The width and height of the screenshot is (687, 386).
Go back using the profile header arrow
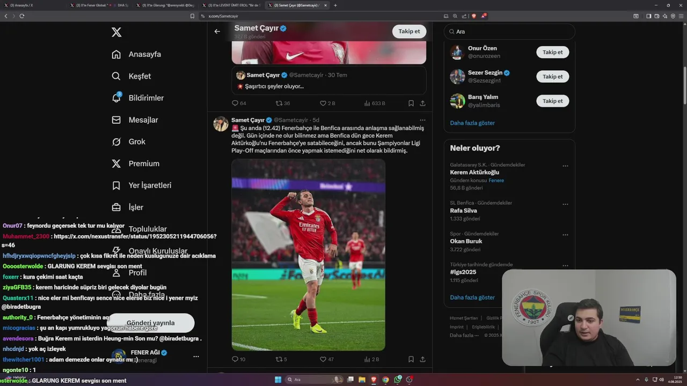[217, 31]
